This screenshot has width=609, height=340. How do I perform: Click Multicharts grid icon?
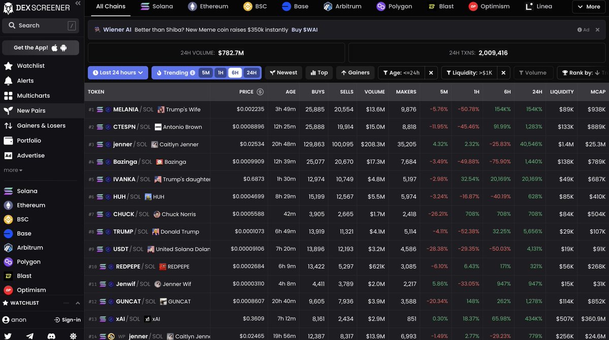[8, 96]
